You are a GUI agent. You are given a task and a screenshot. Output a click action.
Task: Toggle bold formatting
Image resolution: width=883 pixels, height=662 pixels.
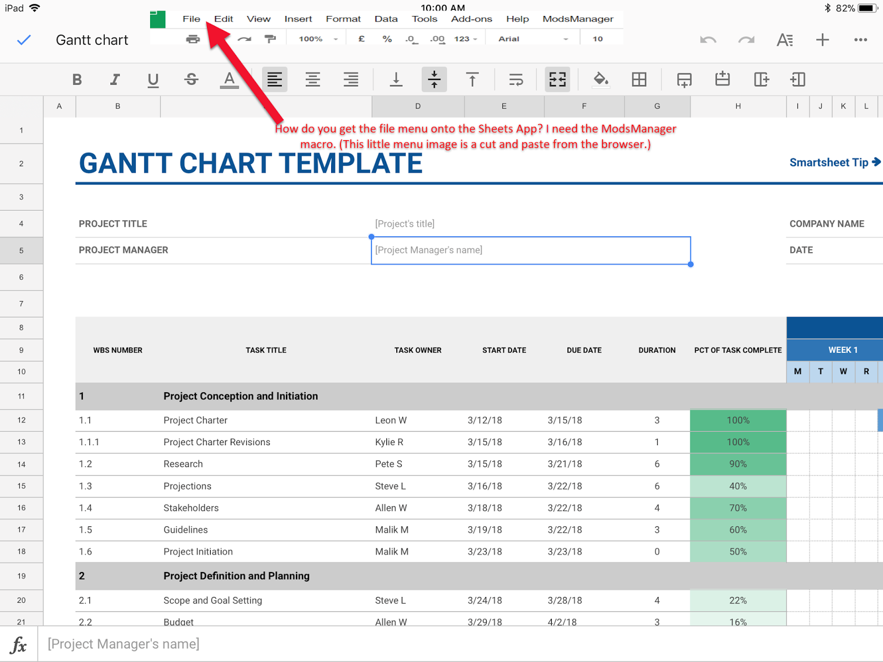click(x=77, y=80)
